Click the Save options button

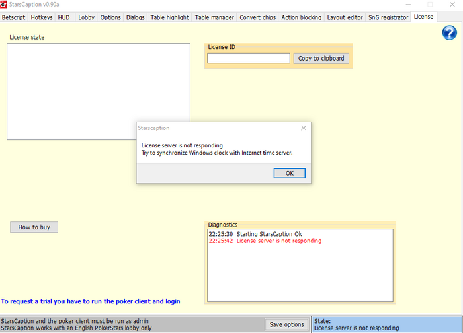pos(286,324)
